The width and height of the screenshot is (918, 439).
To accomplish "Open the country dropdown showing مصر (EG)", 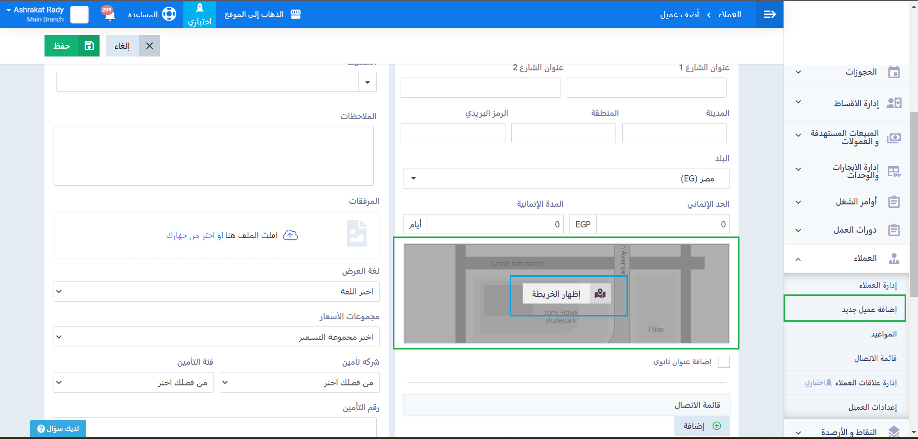I will [x=566, y=179].
